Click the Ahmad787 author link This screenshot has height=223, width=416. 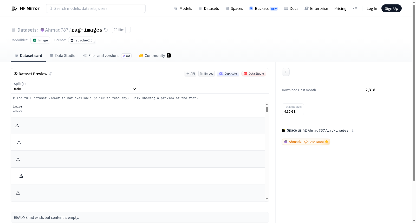tap(57, 30)
